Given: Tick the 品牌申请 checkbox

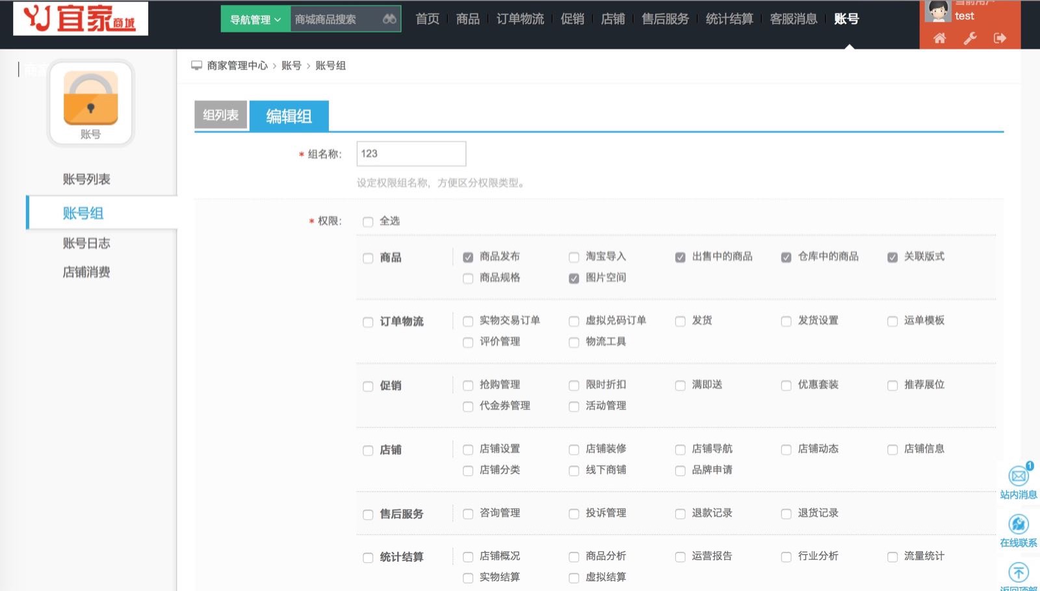Looking at the screenshot, I should click(680, 470).
